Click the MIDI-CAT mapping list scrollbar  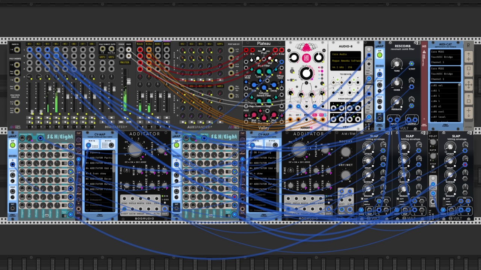tap(459, 102)
